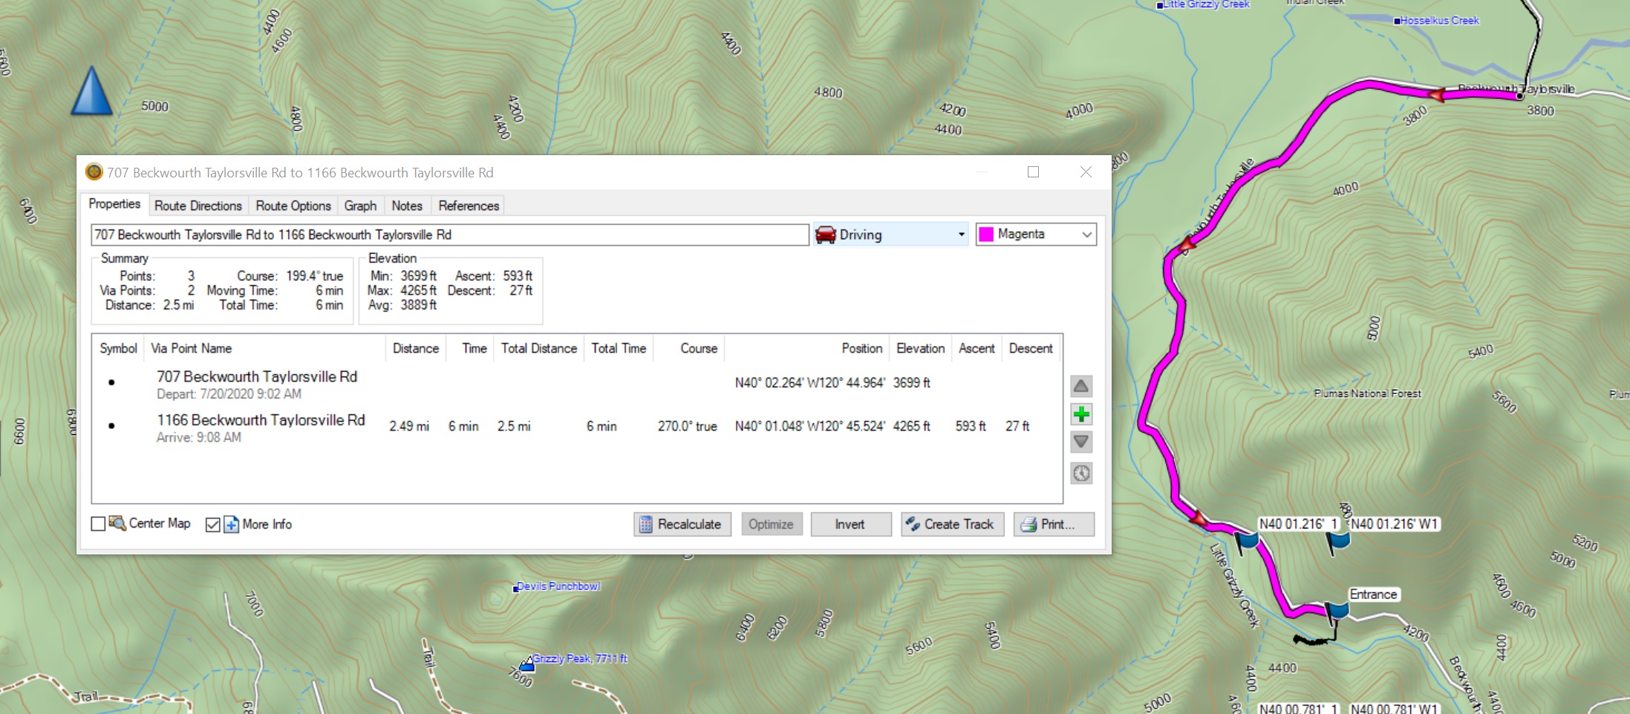Open the Route Options tab
Screen dimensions: 1630x714
pyautogui.click(x=293, y=206)
